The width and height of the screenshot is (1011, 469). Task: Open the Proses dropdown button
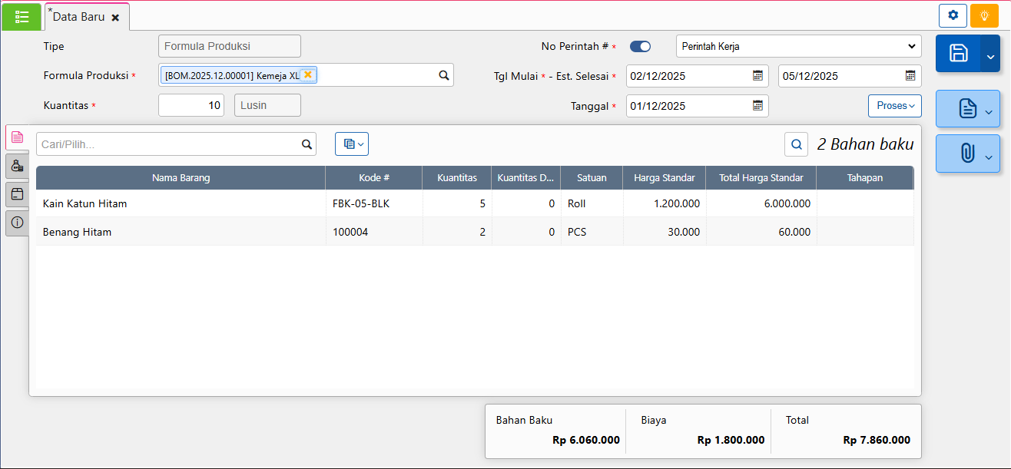click(894, 106)
